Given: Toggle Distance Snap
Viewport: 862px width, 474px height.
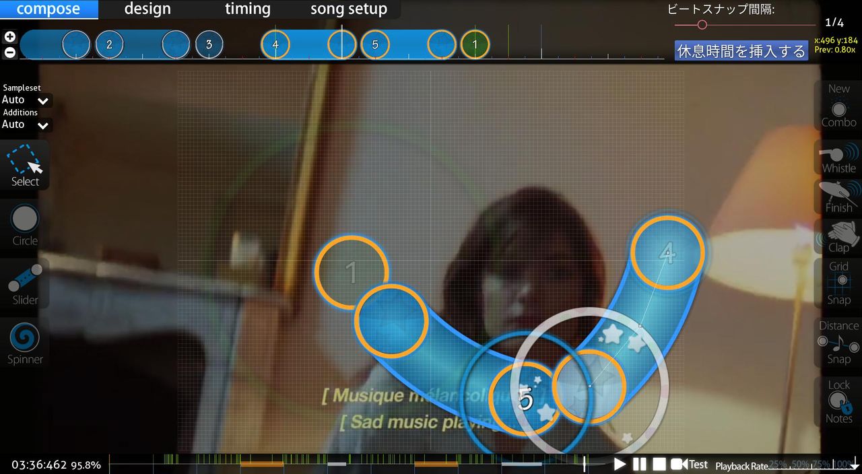Looking at the screenshot, I should click(838, 343).
